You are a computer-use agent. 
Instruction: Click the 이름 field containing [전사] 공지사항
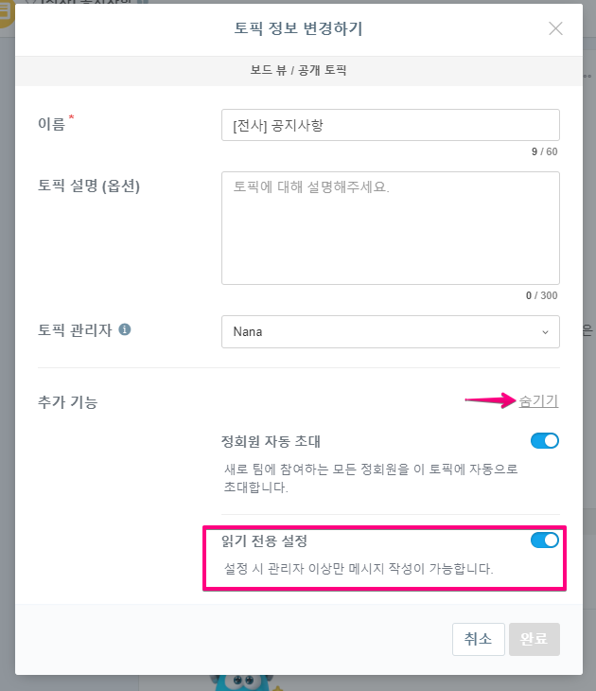click(x=390, y=125)
